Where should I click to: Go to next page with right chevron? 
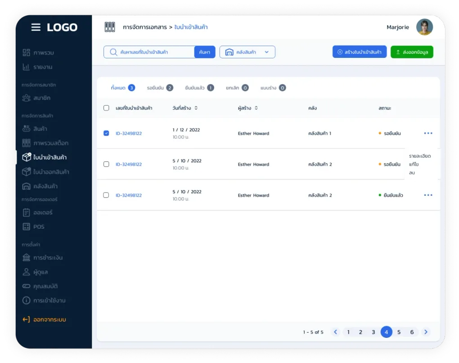coord(426,332)
